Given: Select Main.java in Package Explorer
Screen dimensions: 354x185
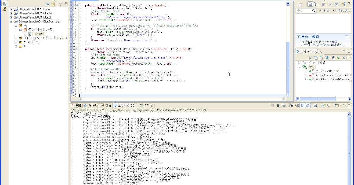Looking at the screenshot, I should (x=38, y=34).
